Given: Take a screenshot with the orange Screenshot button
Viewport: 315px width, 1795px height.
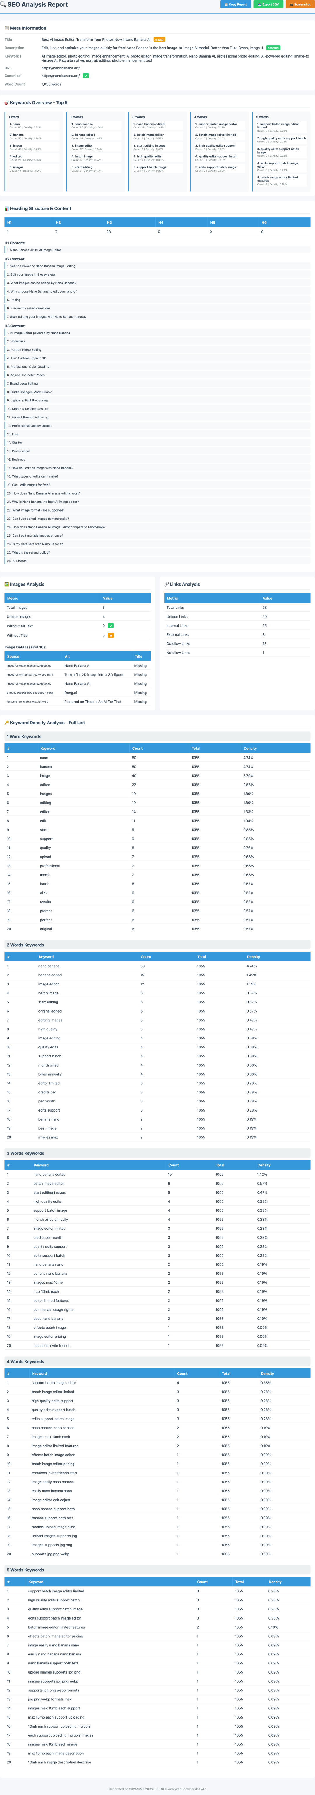Looking at the screenshot, I should click(x=300, y=4).
